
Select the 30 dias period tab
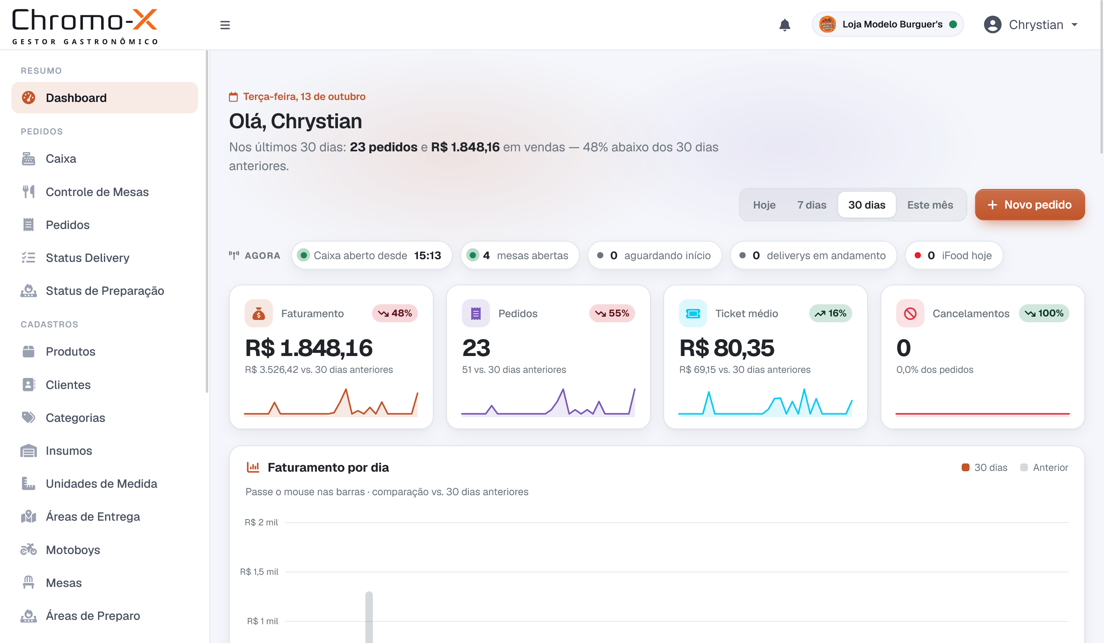pos(866,205)
